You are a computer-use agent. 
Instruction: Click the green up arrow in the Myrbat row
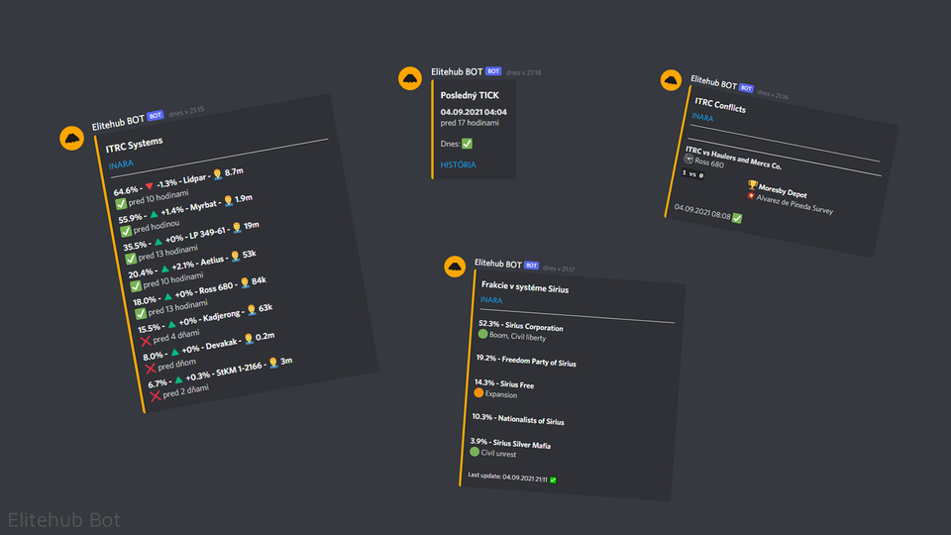click(155, 214)
